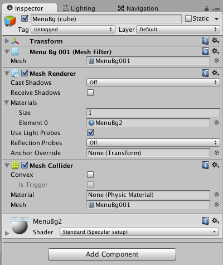
Task: Click the Mesh Filter component icon
Action: coord(15,52)
